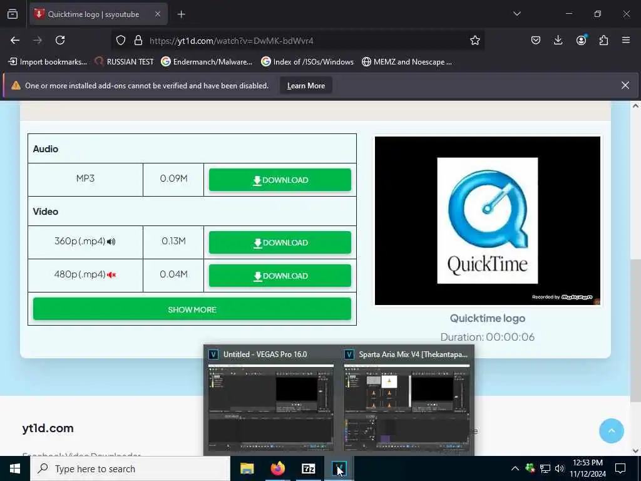Viewport: 641px width, 481px height.
Task: Click the yt1d.com footer heading
Action: pos(48,428)
